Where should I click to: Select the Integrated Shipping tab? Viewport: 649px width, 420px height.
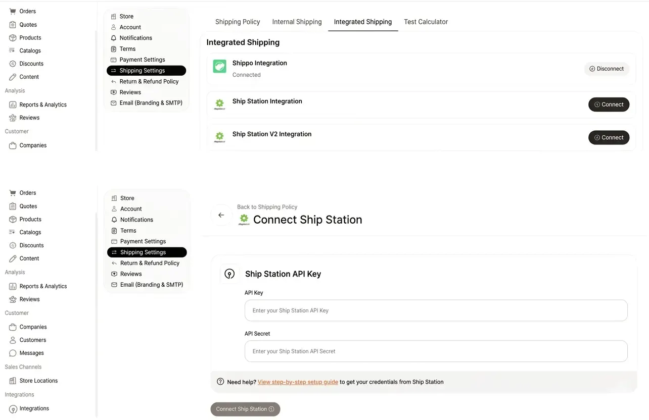[x=363, y=22]
